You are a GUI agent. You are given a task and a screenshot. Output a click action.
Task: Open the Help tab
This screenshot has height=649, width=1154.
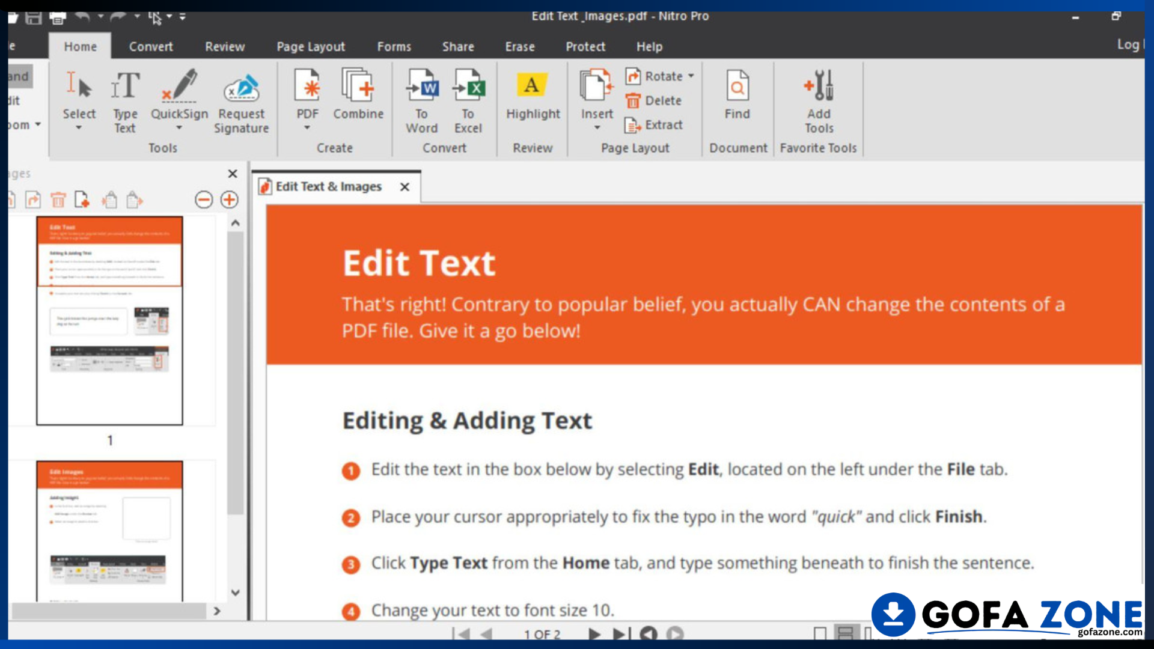tap(649, 46)
